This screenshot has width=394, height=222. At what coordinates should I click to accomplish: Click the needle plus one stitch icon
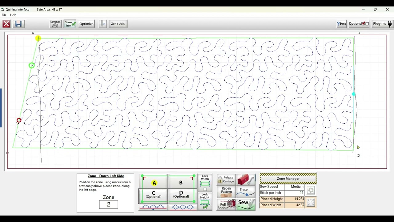tap(103, 24)
